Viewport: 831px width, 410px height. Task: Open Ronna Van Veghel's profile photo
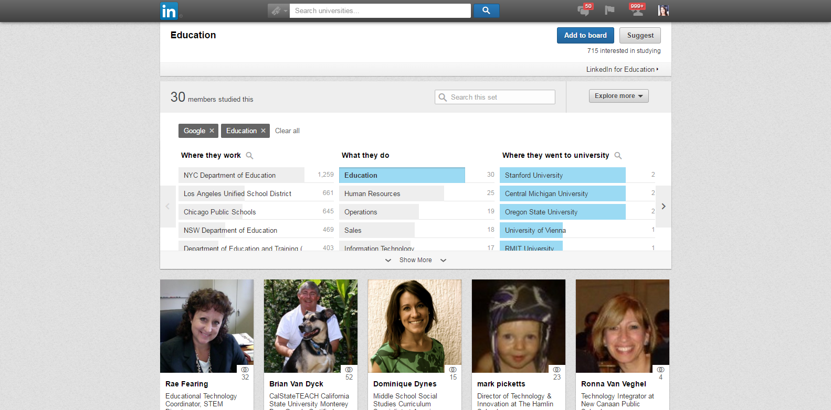pyautogui.click(x=623, y=326)
